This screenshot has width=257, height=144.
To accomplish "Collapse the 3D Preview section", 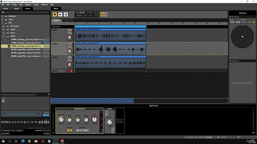I will [x=230, y=17].
